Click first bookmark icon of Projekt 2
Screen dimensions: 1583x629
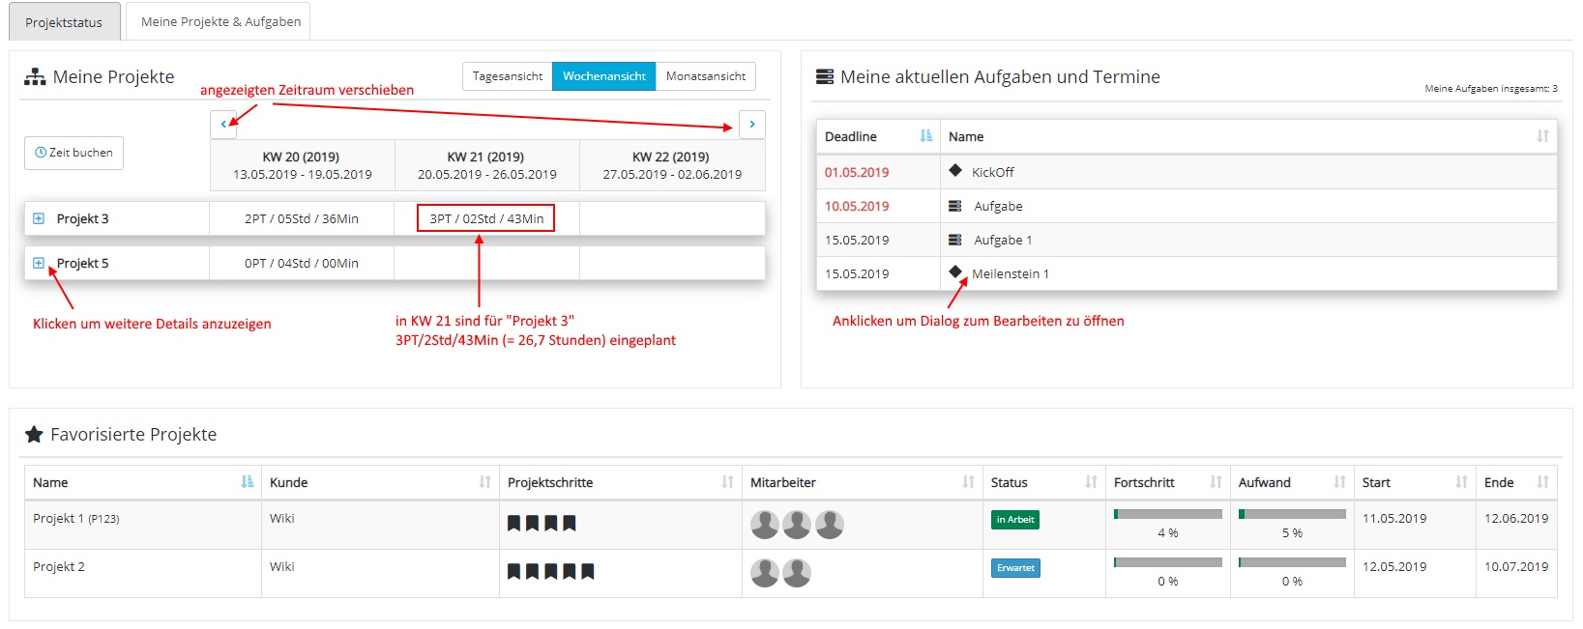coord(514,571)
